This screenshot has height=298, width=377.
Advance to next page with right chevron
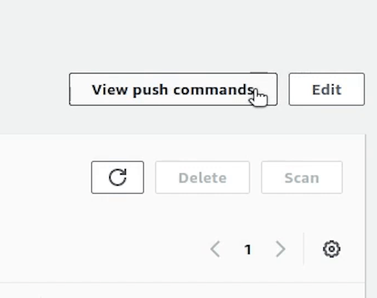point(280,250)
